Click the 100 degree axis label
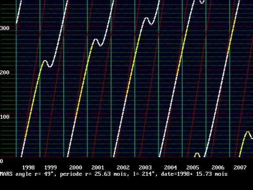The image size is (253, 190). [4, 117]
